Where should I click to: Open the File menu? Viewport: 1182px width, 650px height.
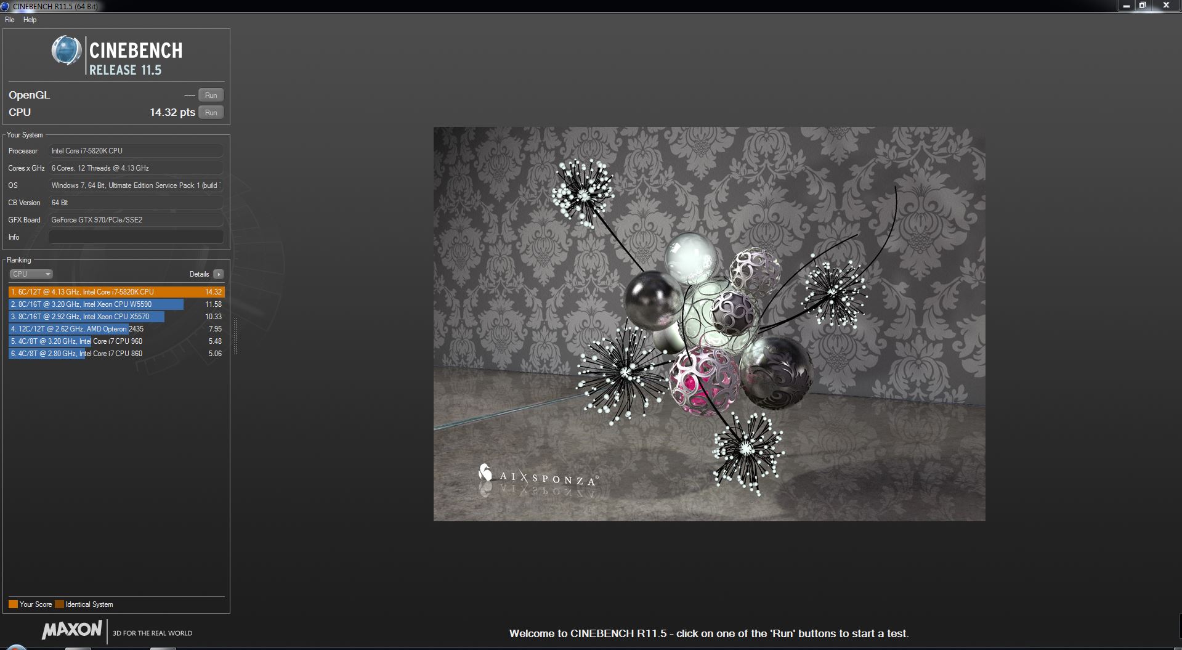point(10,20)
